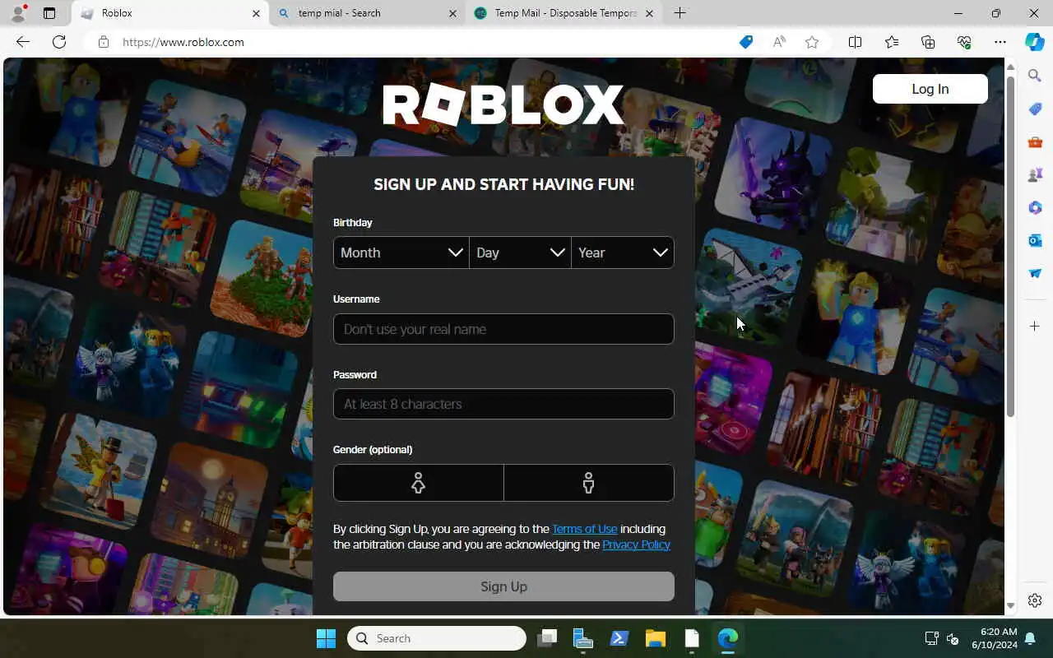
Task: Click the Sign Up button
Action: click(x=503, y=586)
